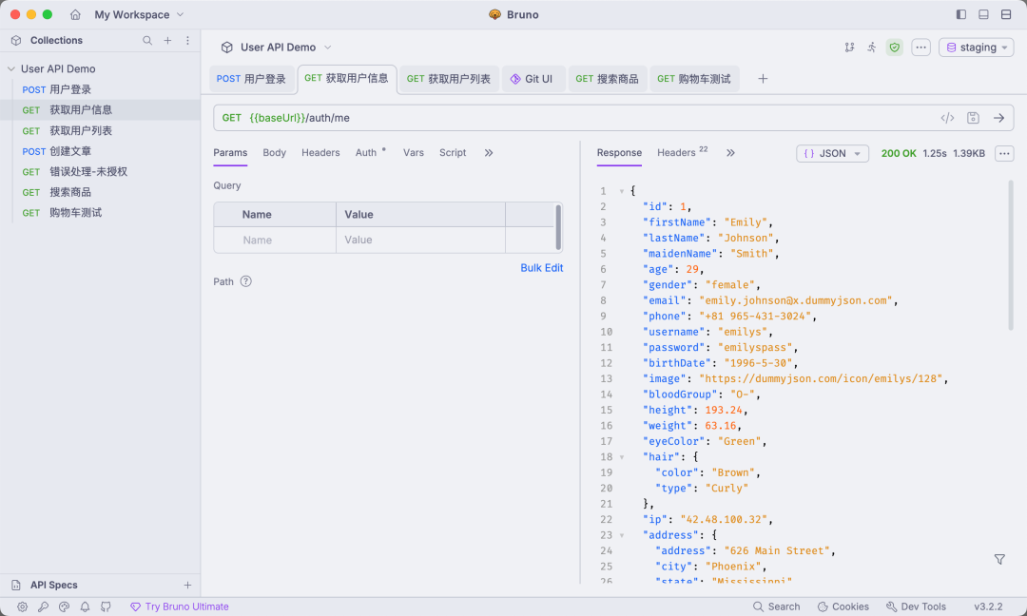Send the request using the arrow icon
This screenshot has height=616, width=1027.
998,118
